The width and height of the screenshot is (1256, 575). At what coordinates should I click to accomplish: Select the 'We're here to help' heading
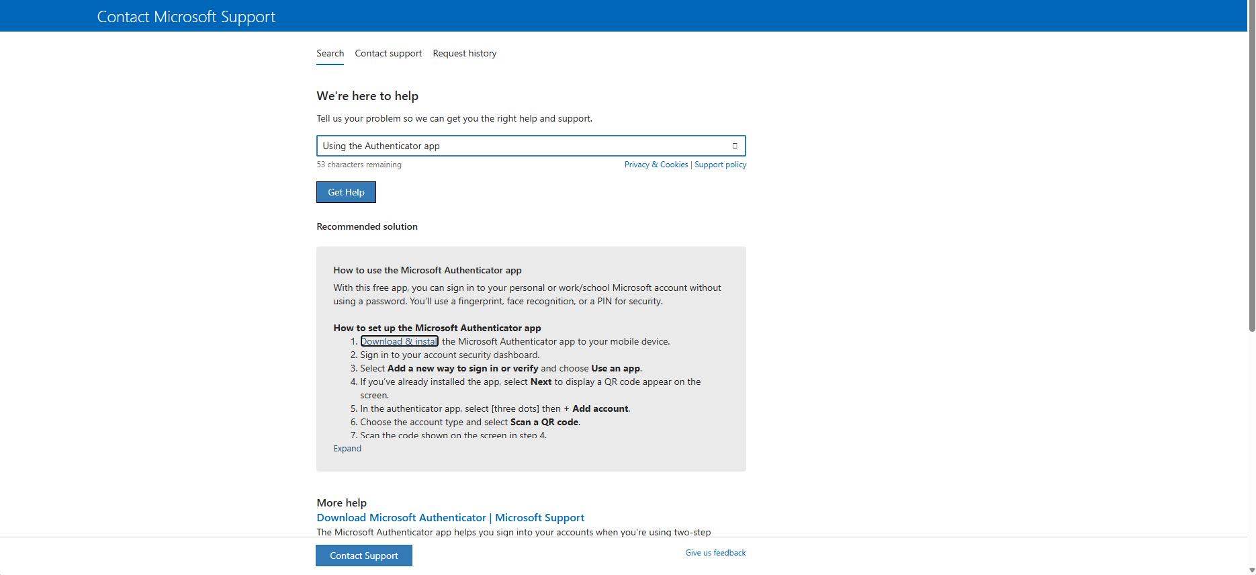367,96
